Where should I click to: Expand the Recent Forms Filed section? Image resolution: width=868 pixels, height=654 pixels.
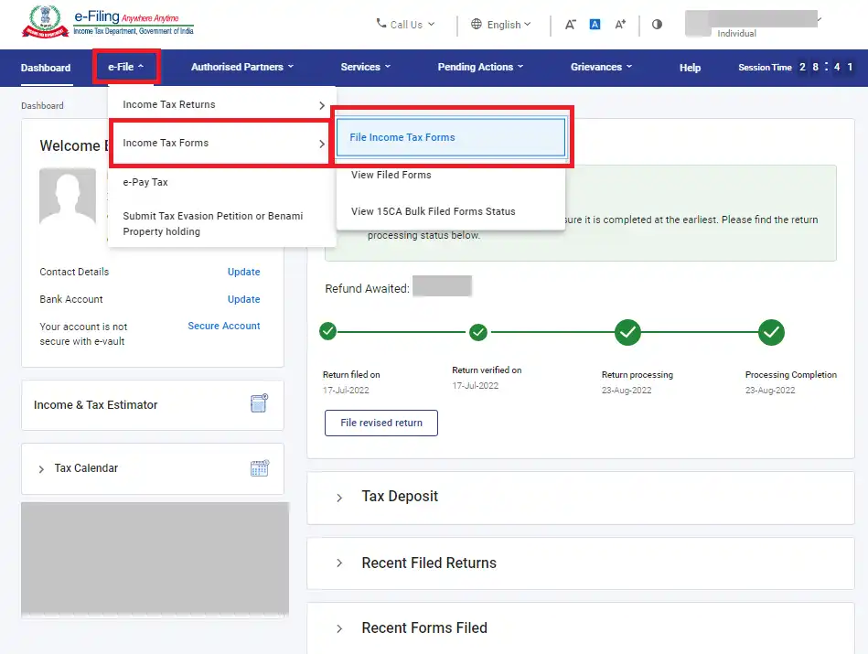pos(423,628)
